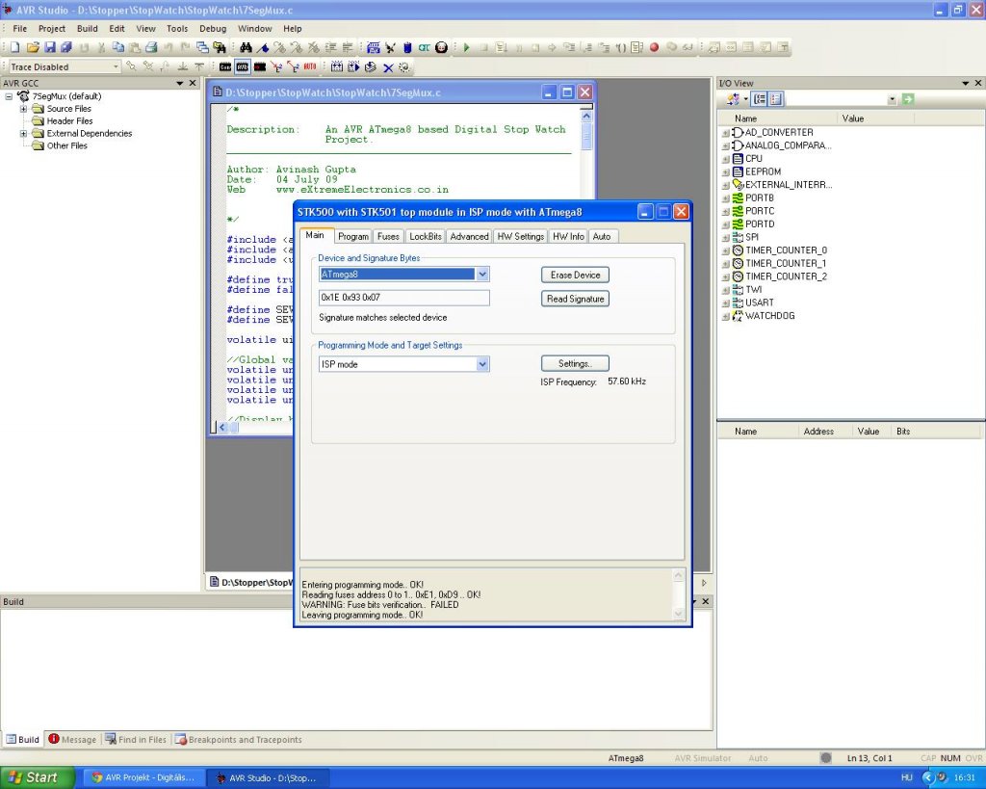Image resolution: width=986 pixels, height=789 pixels.
Task: Expand the PORTB node in I/O View
Action: pyautogui.click(x=726, y=198)
